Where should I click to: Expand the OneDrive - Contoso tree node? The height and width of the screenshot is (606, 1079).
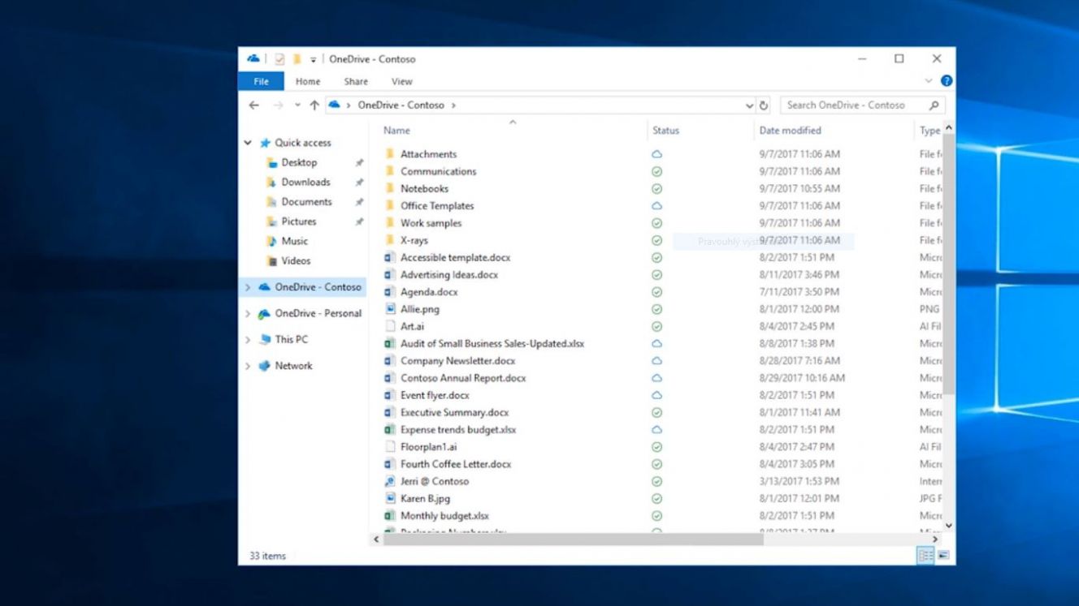point(248,287)
